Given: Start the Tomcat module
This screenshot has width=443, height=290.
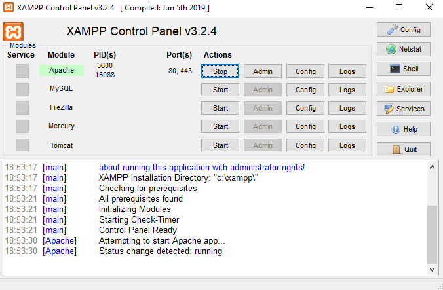Looking at the screenshot, I should coord(220,145).
